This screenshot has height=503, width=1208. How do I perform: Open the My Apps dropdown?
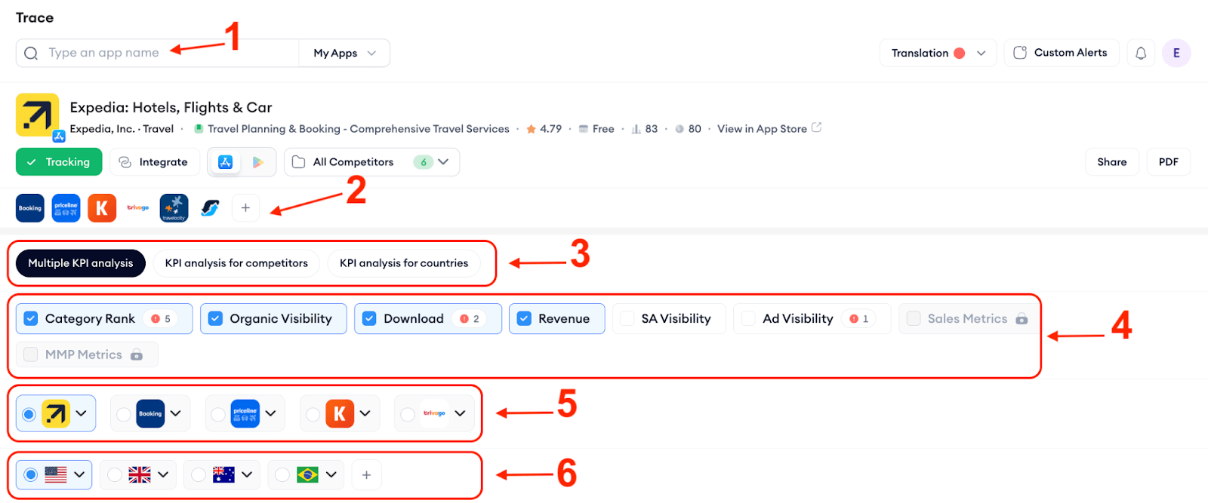pos(344,54)
